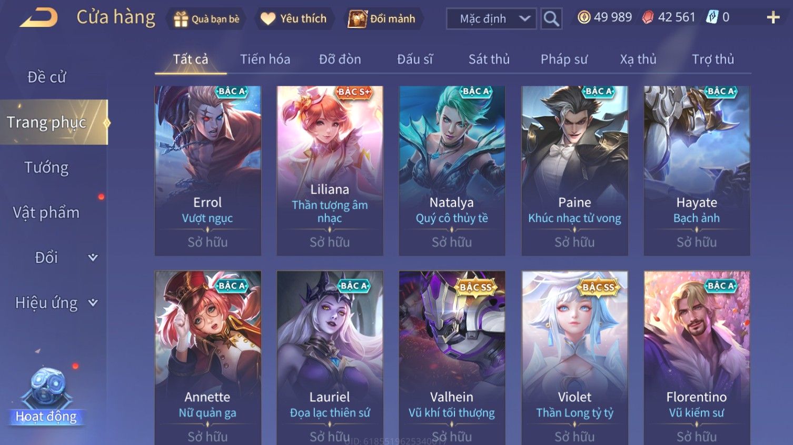Open Valhein Vũ khí tối thượng skin
This screenshot has width=793, height=445.
[452, 358]
